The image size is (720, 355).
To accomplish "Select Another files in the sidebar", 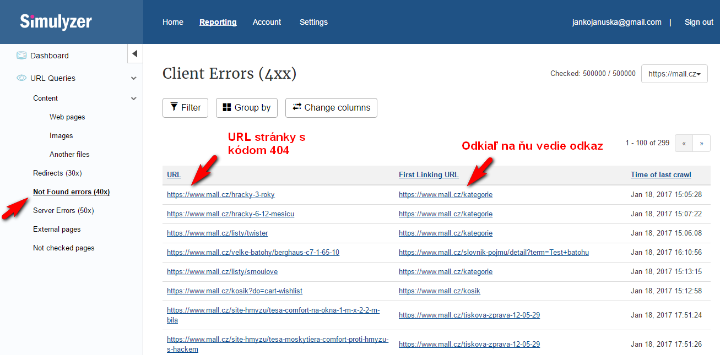I will [69, 154].
